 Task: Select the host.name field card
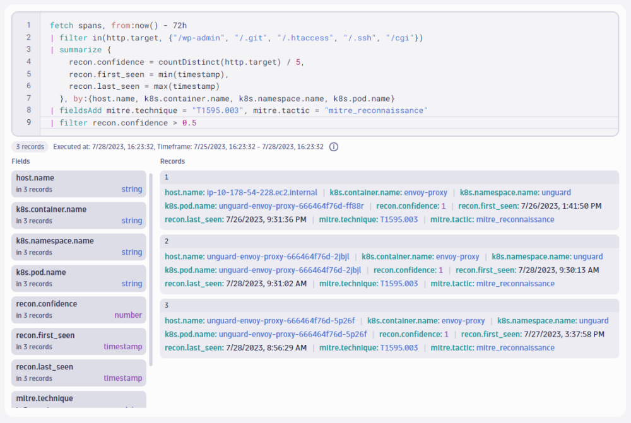click(78, 183)
